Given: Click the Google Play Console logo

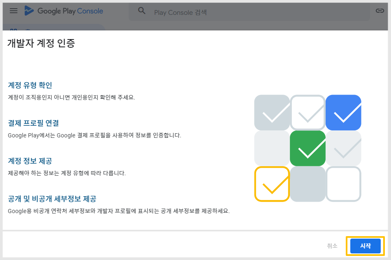Looking at the screenshot, I should pos(64,11).
